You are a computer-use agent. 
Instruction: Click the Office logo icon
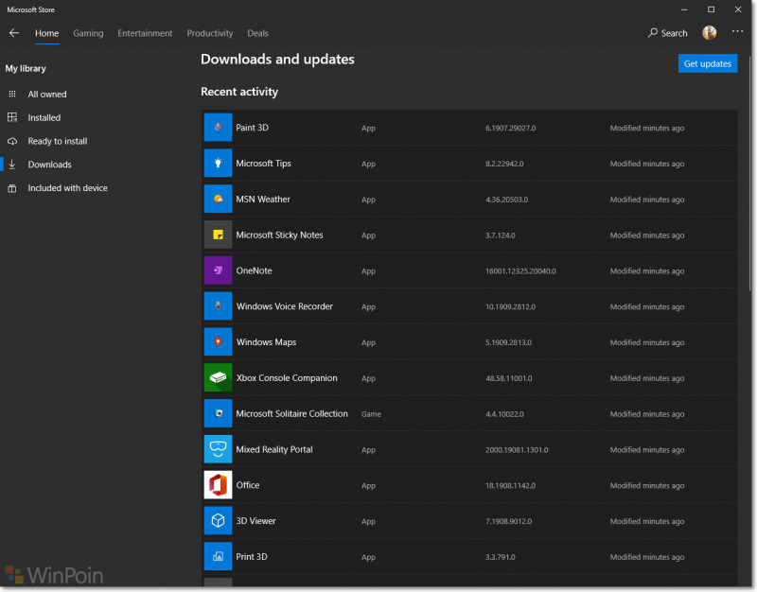218,484
